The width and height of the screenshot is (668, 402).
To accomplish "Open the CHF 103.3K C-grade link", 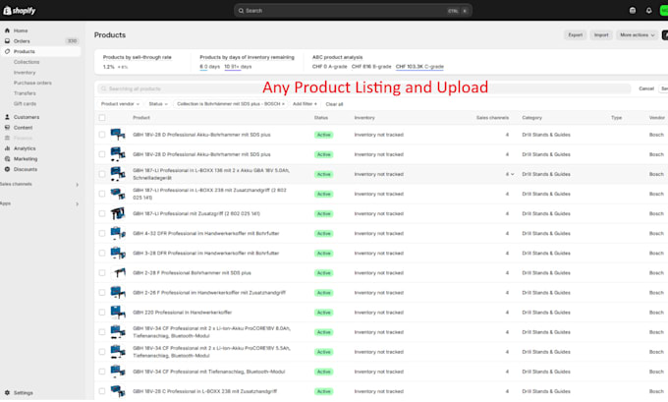I will 419,67.
